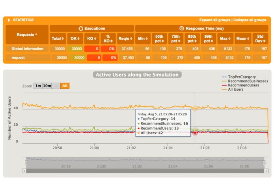Click Expand all groups link
The height and width of the screenshot is (194, 274).
tap(215, 20)
